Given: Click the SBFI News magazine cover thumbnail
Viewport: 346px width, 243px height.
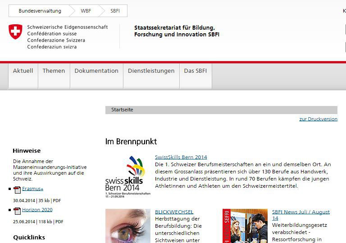Looking at the screenshot, I should [245, 226].
